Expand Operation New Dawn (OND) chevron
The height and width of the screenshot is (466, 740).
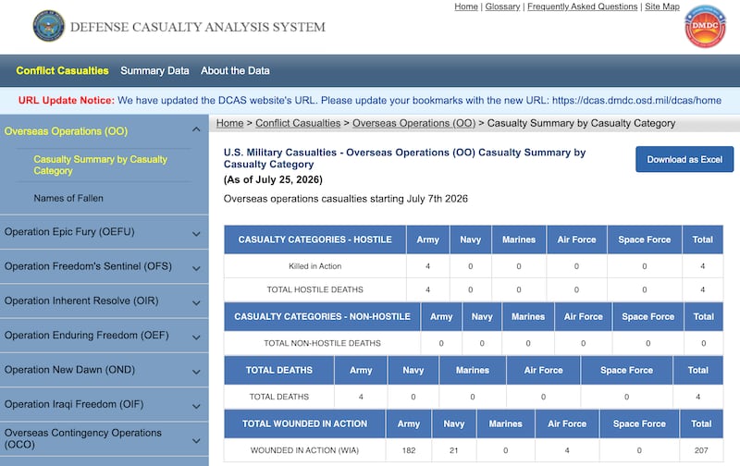(196, 372)
